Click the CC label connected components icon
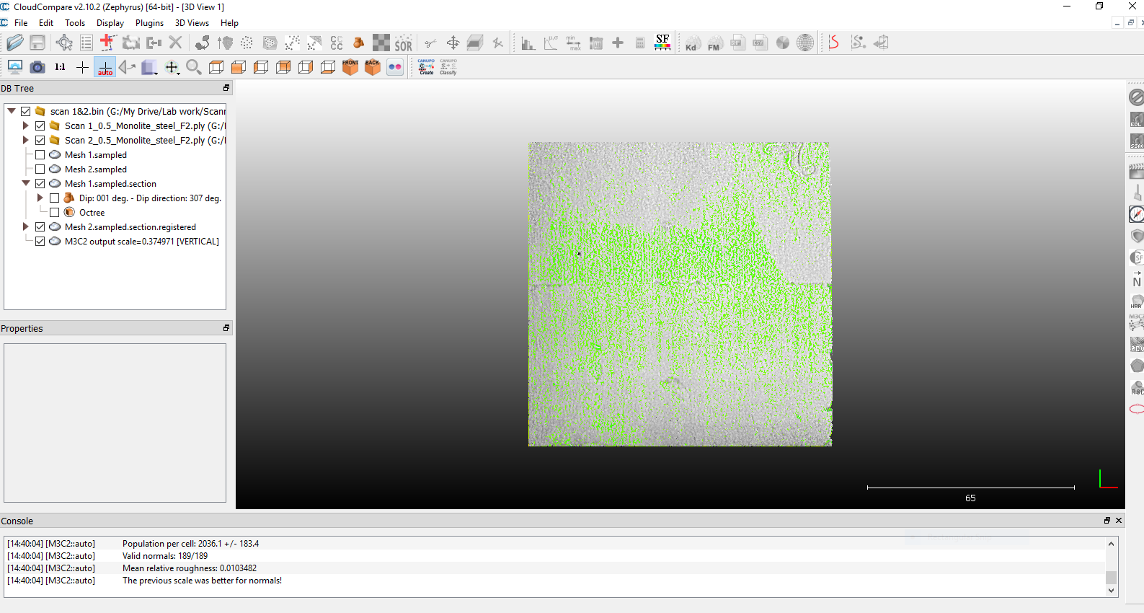 (x=337, y=43)
